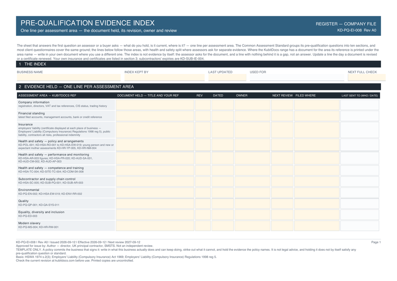Click the 'Company information' row label
Viewport: 397px width, 281px height.
pyautogui.click(x=34, y=103)
